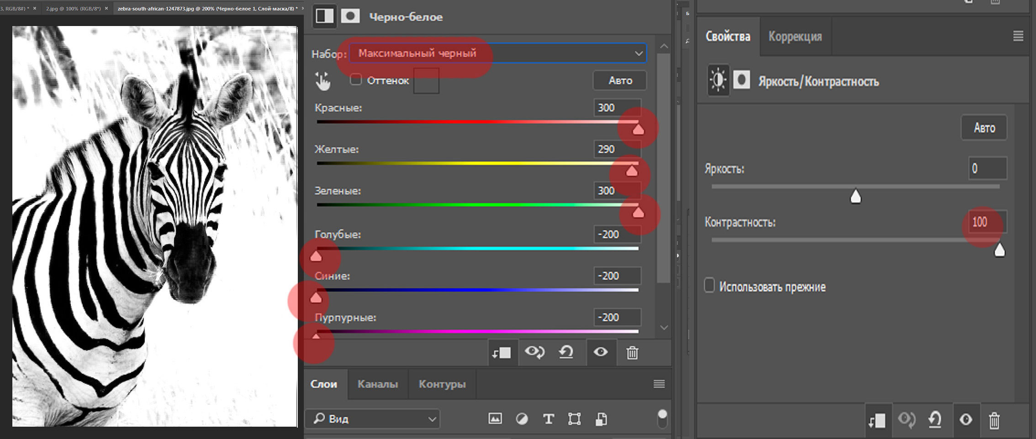Open the Свойства panel flyout menu

tap(1018, 36)
